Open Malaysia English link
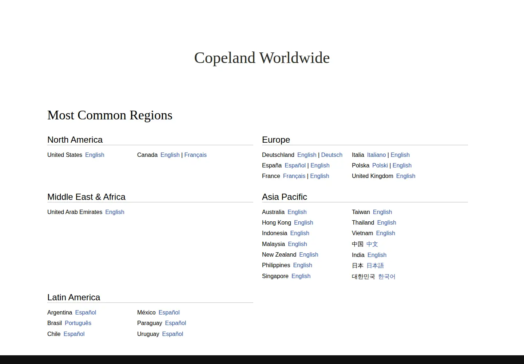Image resolution: width=524 pixels, height=364 pixels. [297, 244]
